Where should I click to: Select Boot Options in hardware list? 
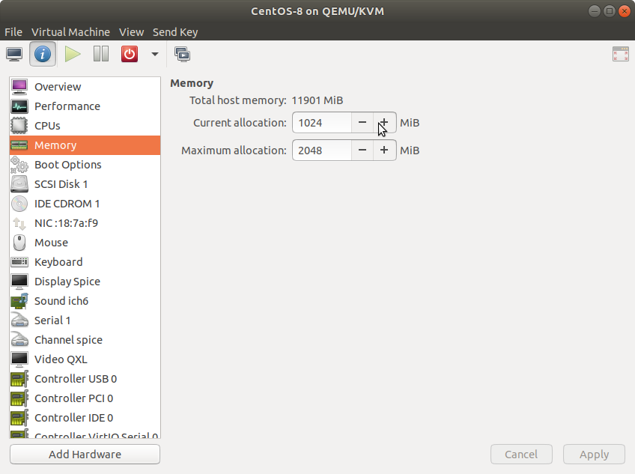[x=85, y=165]
